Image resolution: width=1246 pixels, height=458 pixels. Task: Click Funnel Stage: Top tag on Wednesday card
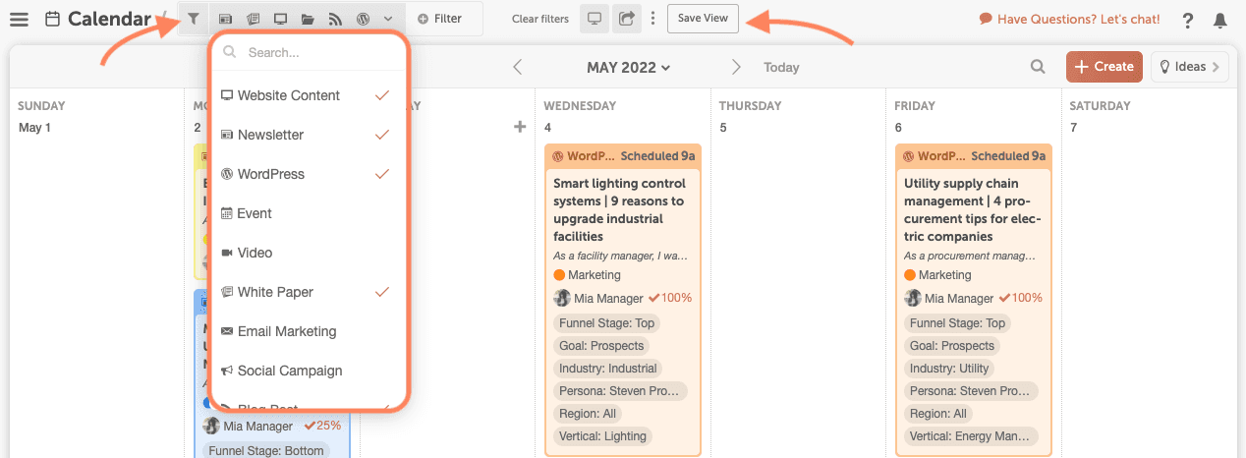pyautogui.click(x=606, y=323)
